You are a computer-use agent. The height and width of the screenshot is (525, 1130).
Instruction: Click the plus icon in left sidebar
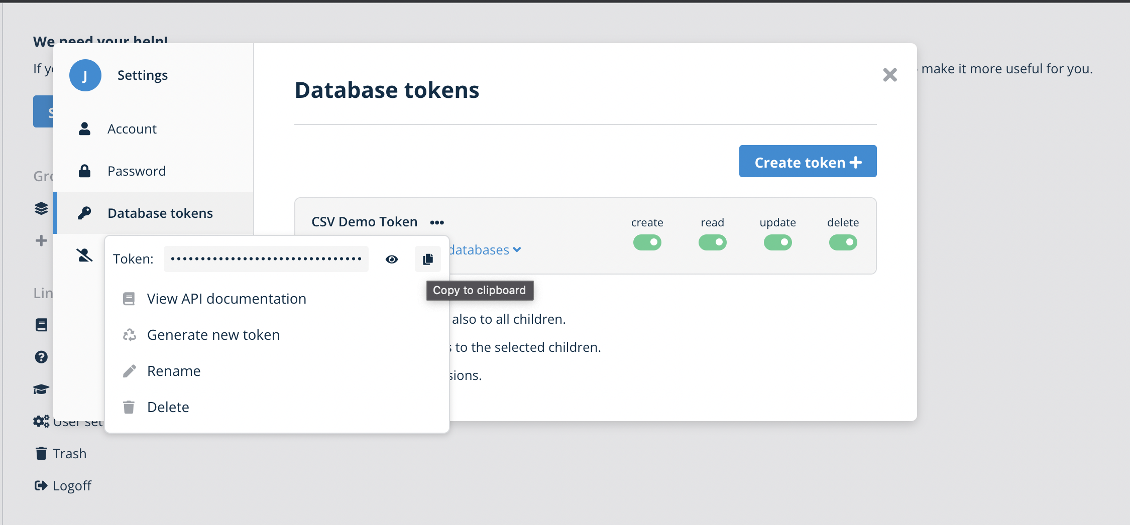[41, 240]
